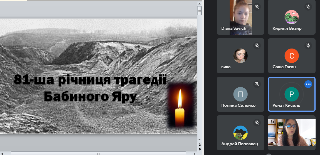This screenshot has width=320, height=155.
Task: Select вика profile photo avatar
Action: (x=241, y=56)
